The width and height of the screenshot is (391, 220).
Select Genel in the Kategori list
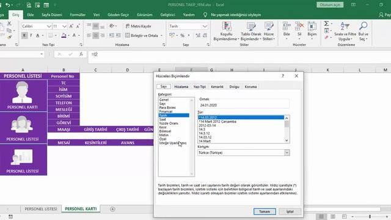[x=164, y=100]
